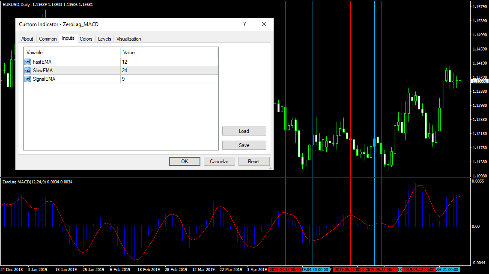
Task: Click the FastEMA integer type icon
Action: (x=28, y=62)
